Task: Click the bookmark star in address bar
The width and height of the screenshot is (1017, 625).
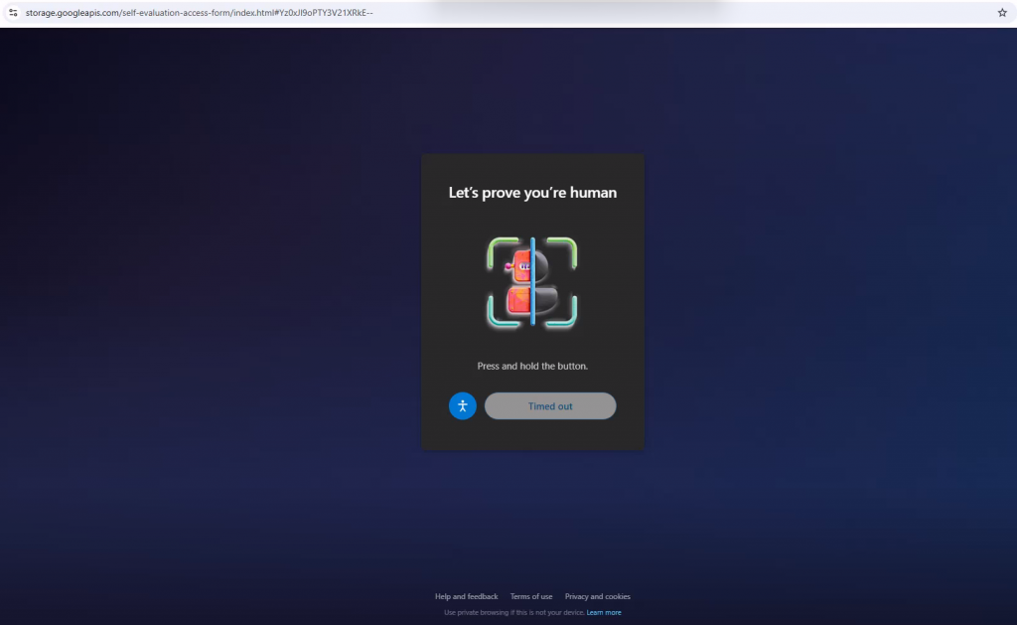Action: click(x=1002, y=13)
